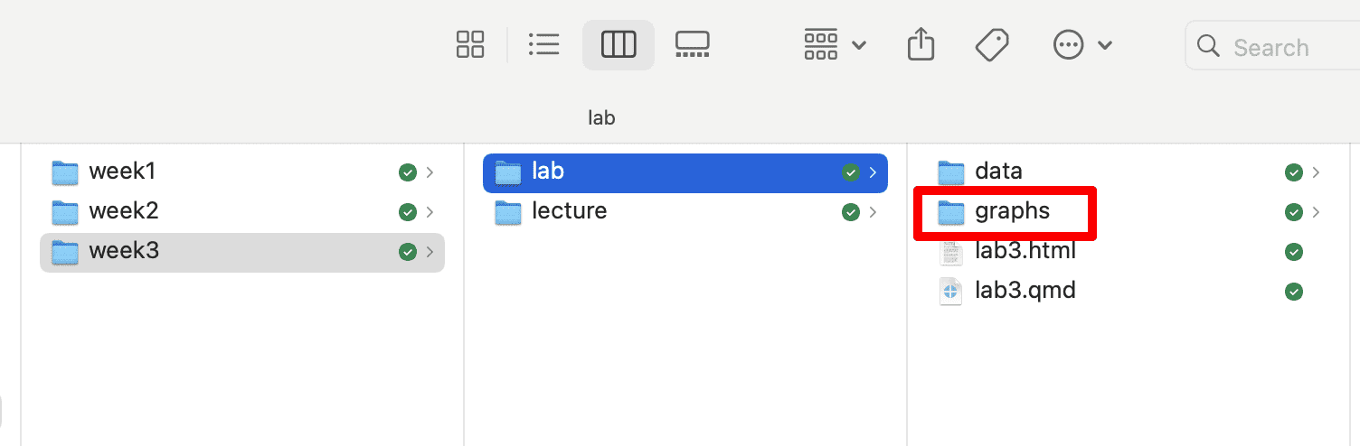The height and width of the screenshot is (446, 1360).
Task: Select the data folder
Action: (997, 172)
